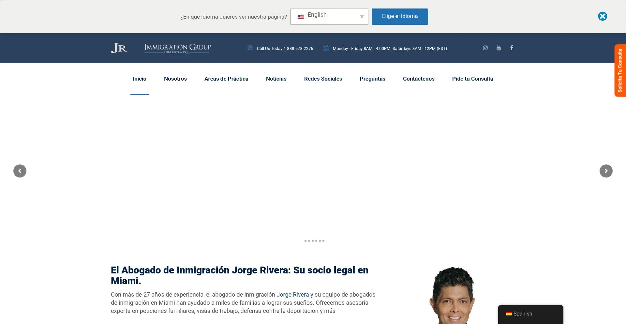Select the first carousel pagination dot
This screenshot has height=324, width=626.
coord(306,241)
